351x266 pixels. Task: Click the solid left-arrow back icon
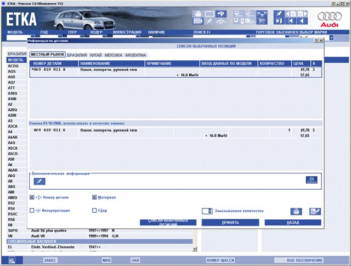pos(302,21)
